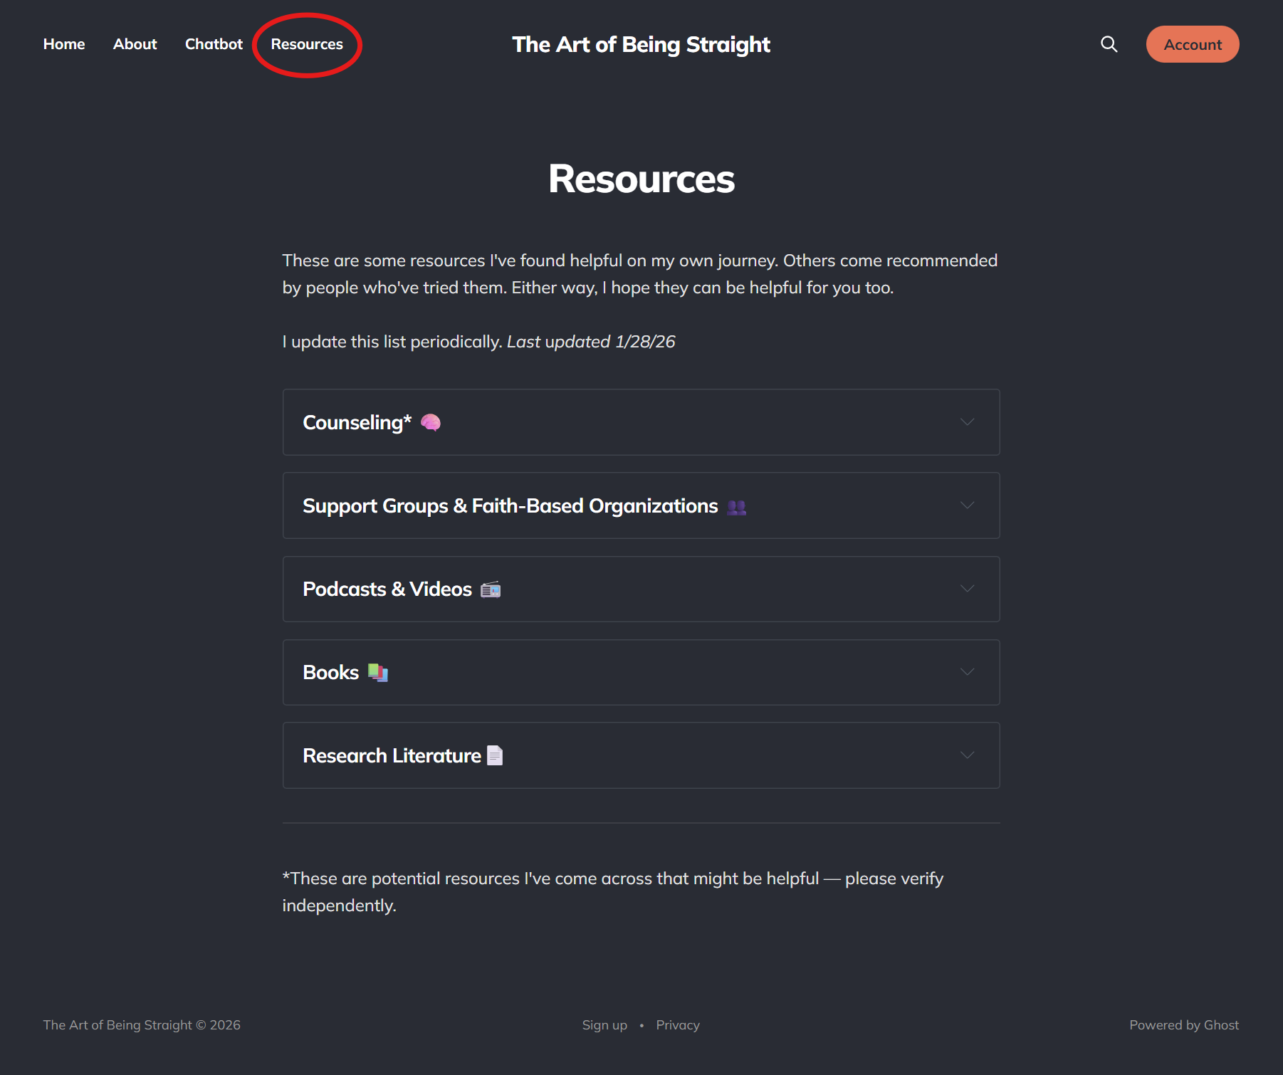The height and width of the screenshot is (1075, 1283).
Task: Expand Support Groups & Faith-Based Organizations chevron
Action: [967, 505]
